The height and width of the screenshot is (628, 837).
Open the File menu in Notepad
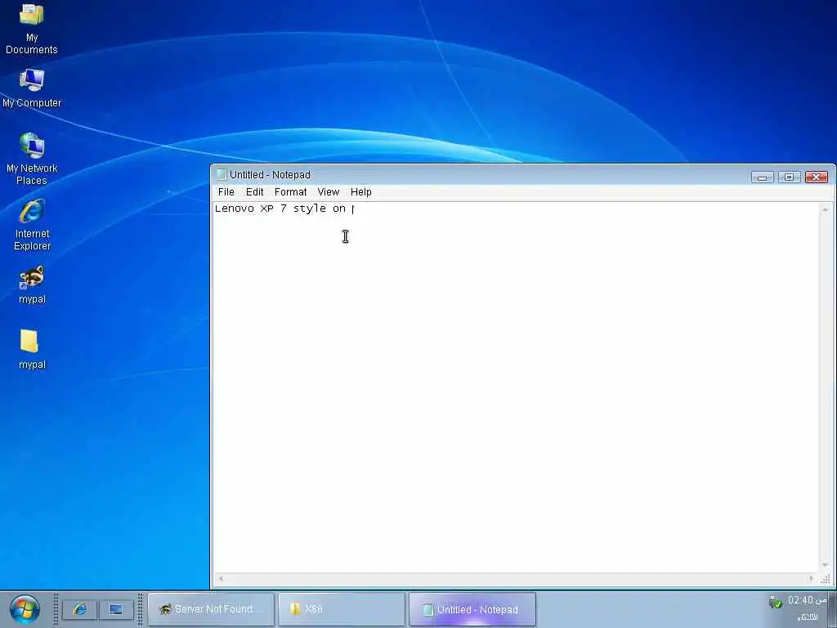click(226, 191)
